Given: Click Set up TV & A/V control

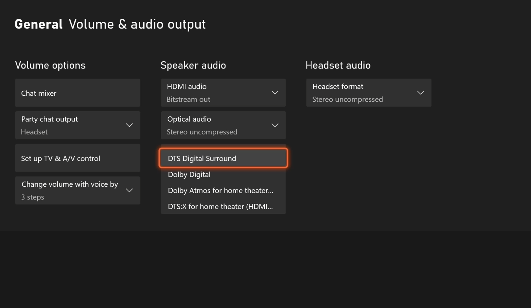Looking at the screenshot, I should pyautogui.click(x=78, y=158).
